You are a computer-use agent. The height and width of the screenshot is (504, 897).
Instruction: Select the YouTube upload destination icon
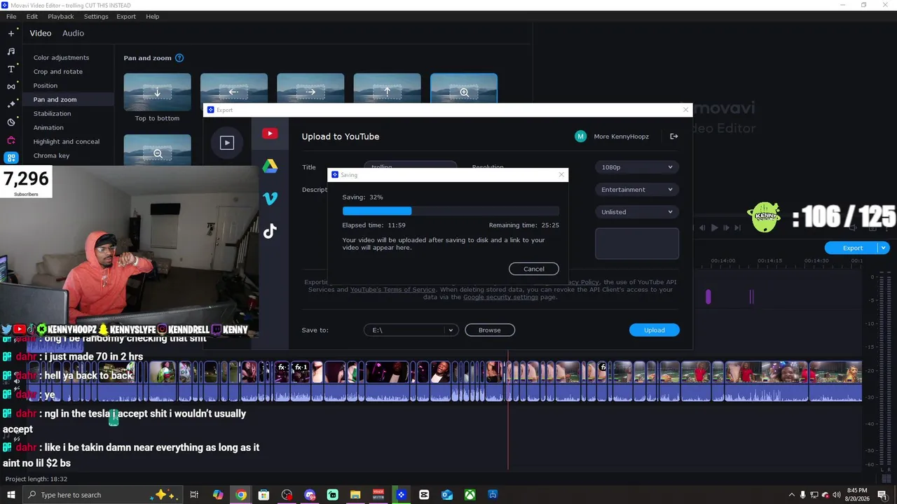(270, 134)
